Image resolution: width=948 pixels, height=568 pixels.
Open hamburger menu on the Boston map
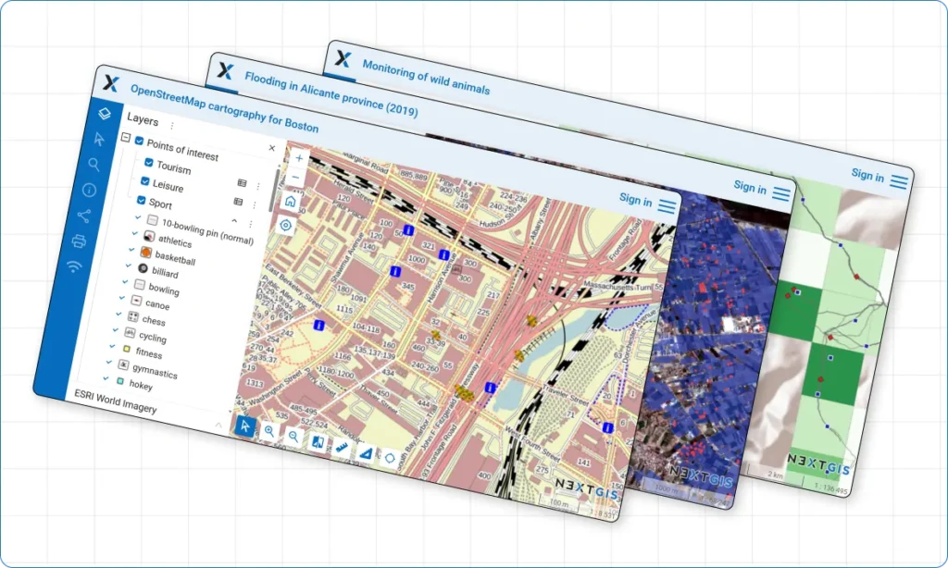(667, 206)
